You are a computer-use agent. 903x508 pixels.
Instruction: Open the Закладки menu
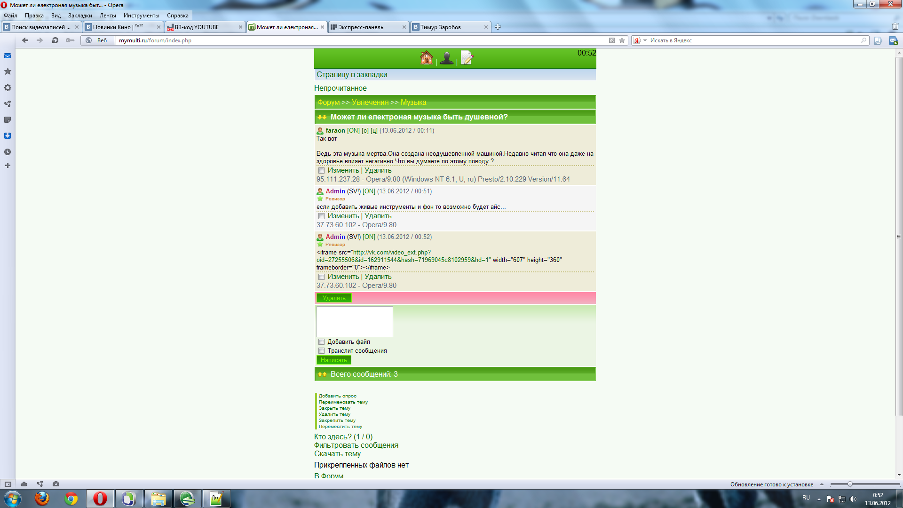79,16
